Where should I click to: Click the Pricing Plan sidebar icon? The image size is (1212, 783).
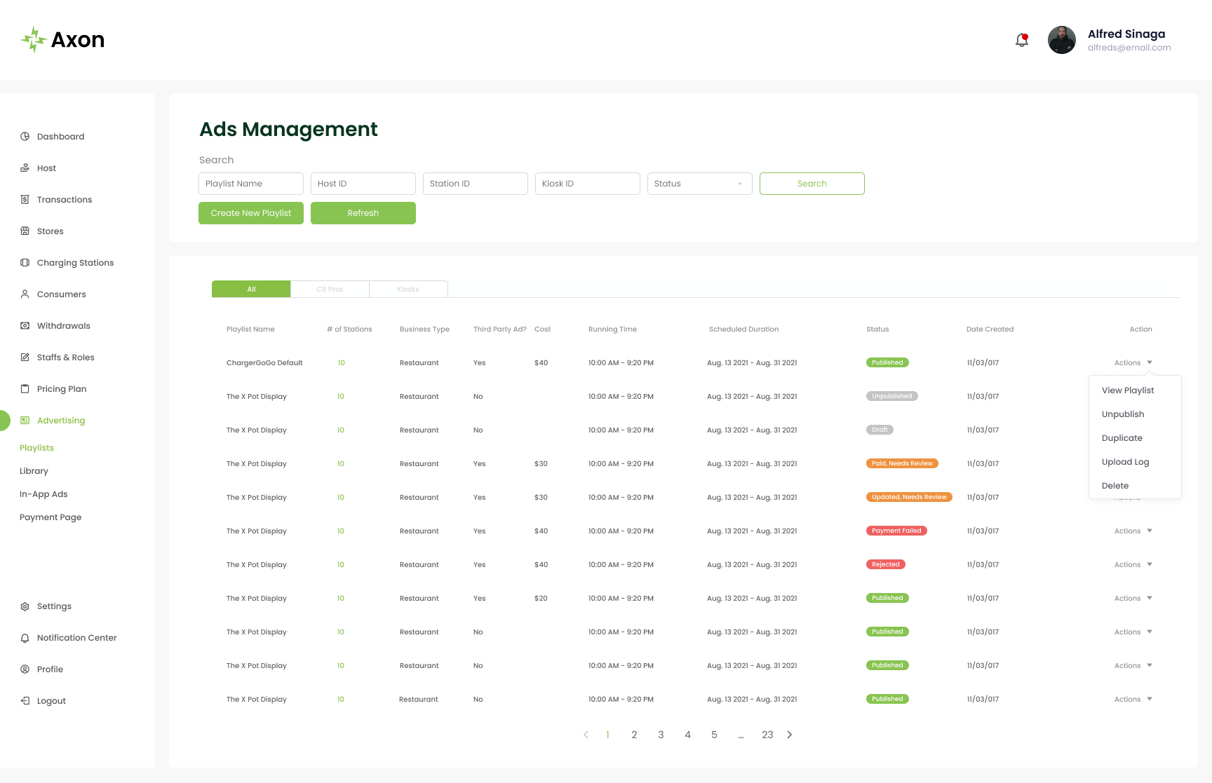(25, 389)
